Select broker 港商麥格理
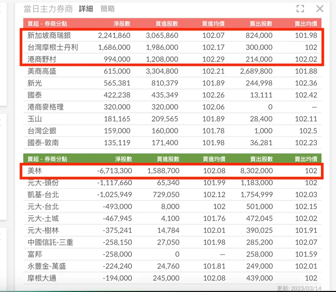Viewport: 336px width, 292px height. [x=45, y=107]
